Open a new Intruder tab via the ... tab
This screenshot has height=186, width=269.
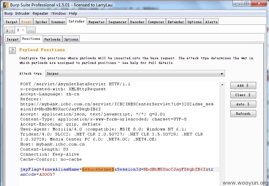(31, 30)
